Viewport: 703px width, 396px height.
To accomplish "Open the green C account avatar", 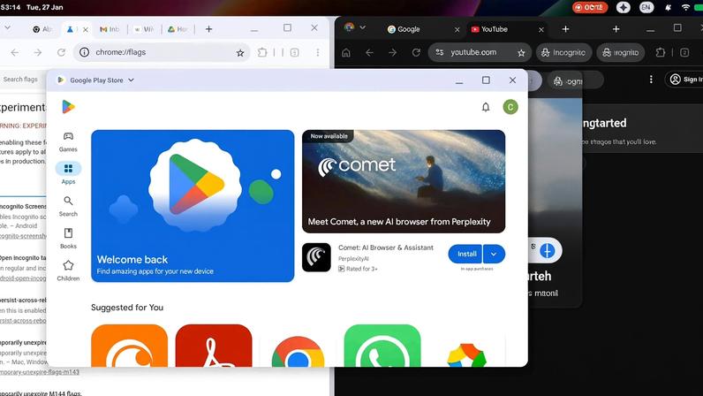I will pyautogui.click(x=510, y=107).
